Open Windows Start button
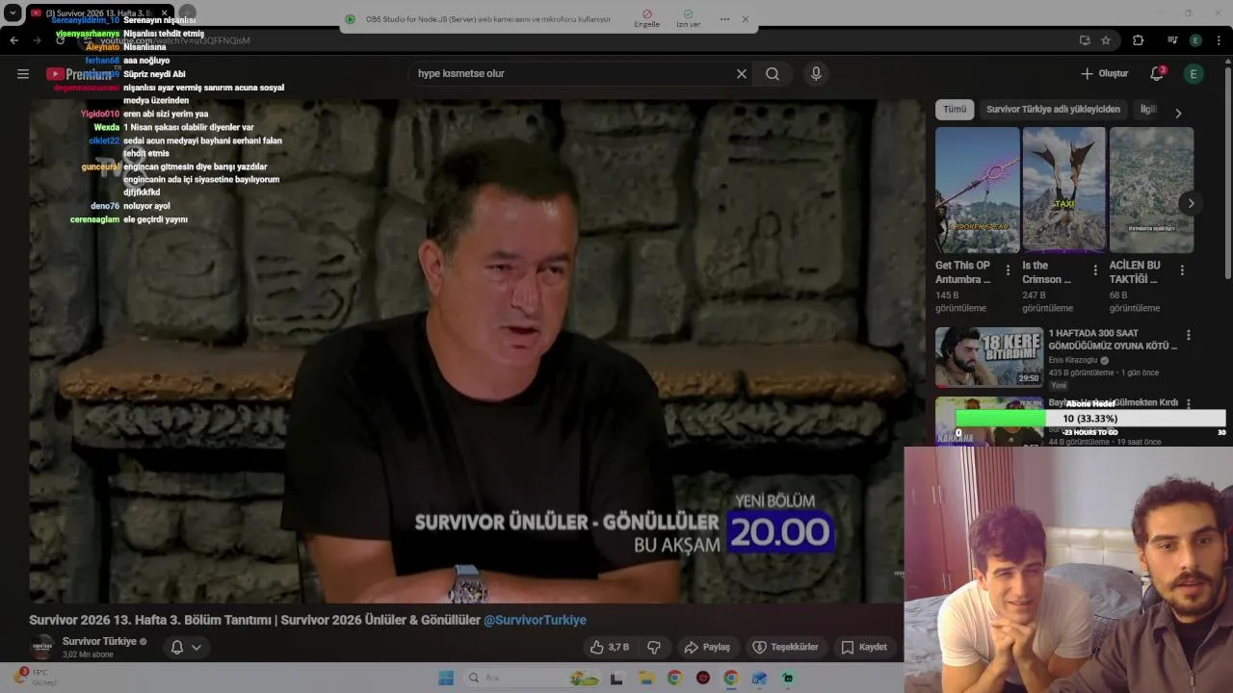 coord(445,679)
